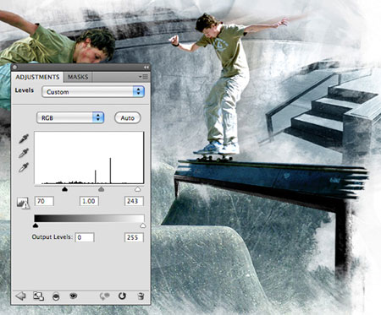Open the Levels Custom preset dropdown
This screenshot has width=381, height=315.
tap(93, 92)
